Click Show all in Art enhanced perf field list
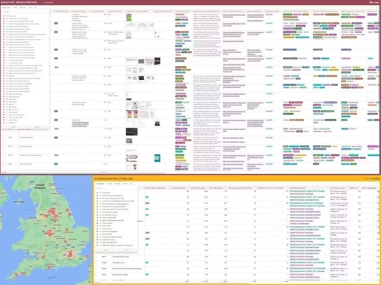The height and width of the screenshot is (285, 381). (126, 250)
